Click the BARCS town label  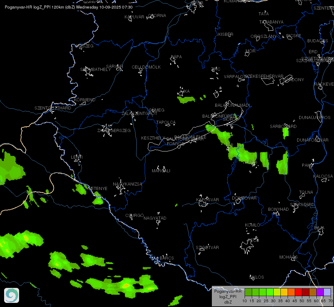click(166, 258)
